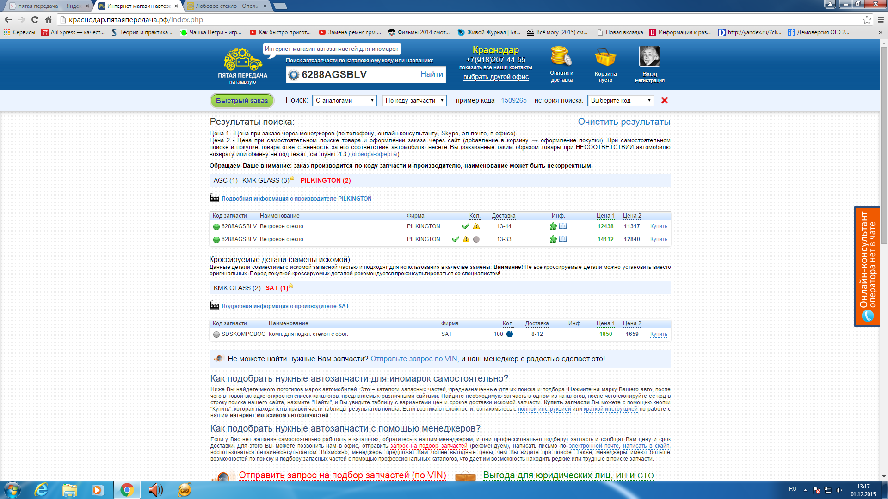888x499 pixels.
Task: Click the blue pie icon next to quantity 100
Action: (x=510, y=334)
